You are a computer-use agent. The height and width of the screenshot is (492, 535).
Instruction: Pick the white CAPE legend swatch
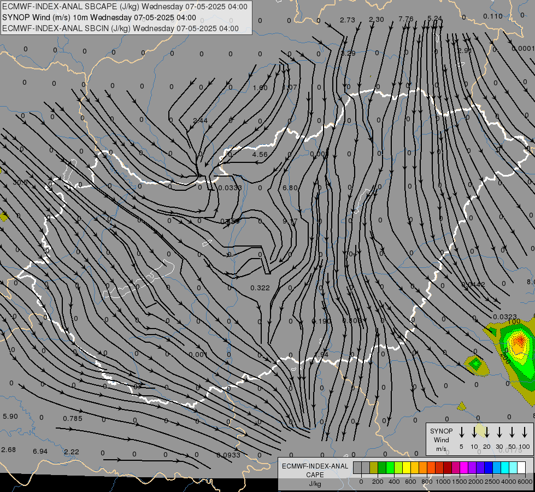click(x=521, y=467)
